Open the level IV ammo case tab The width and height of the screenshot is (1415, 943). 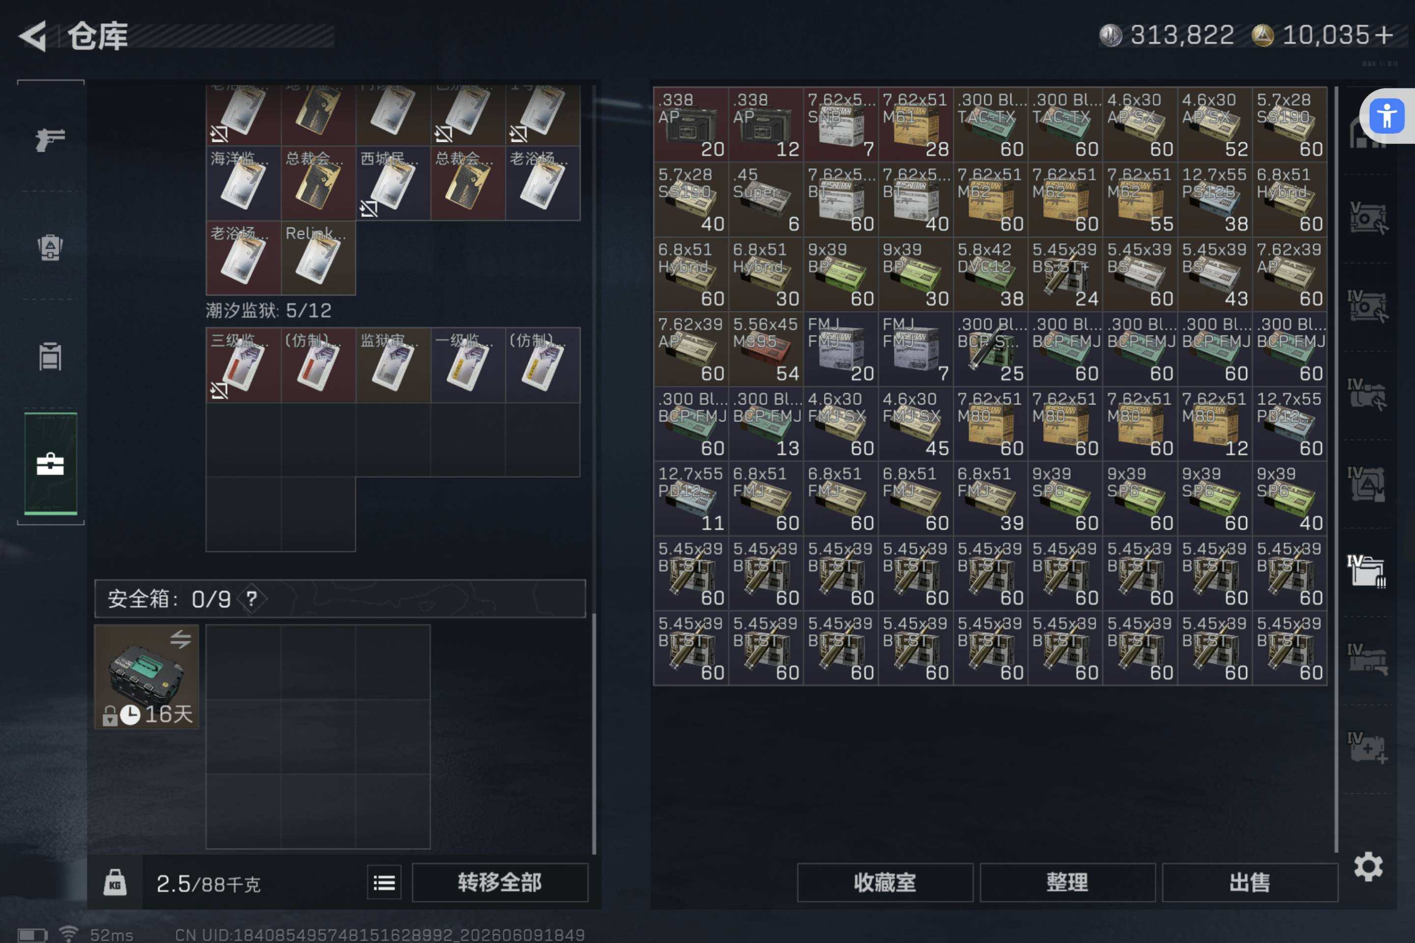[x=1367, y=571]
